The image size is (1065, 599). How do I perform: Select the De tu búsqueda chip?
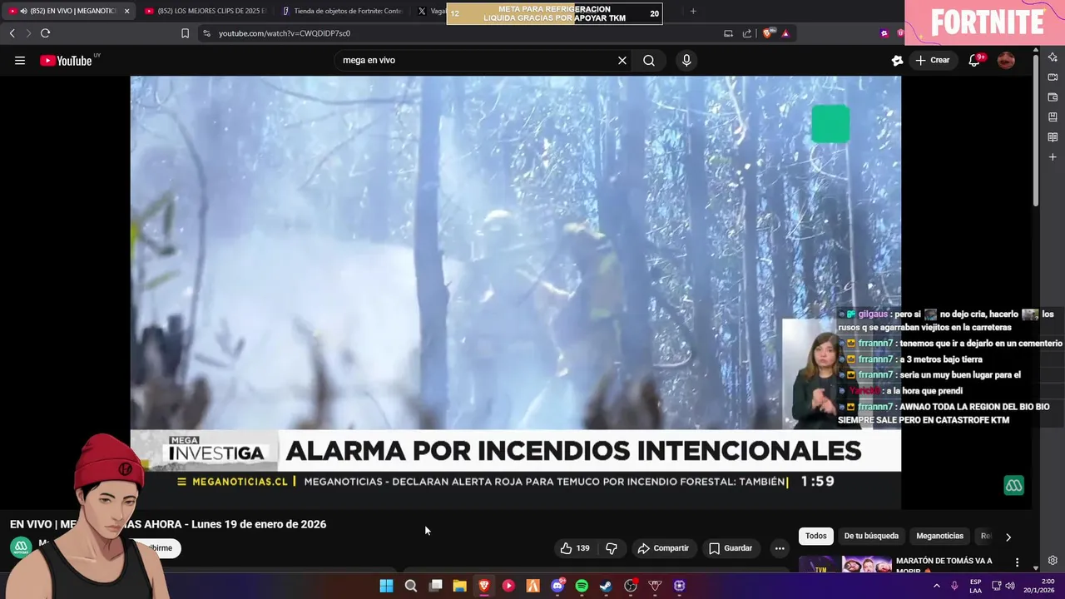(871, 537)
